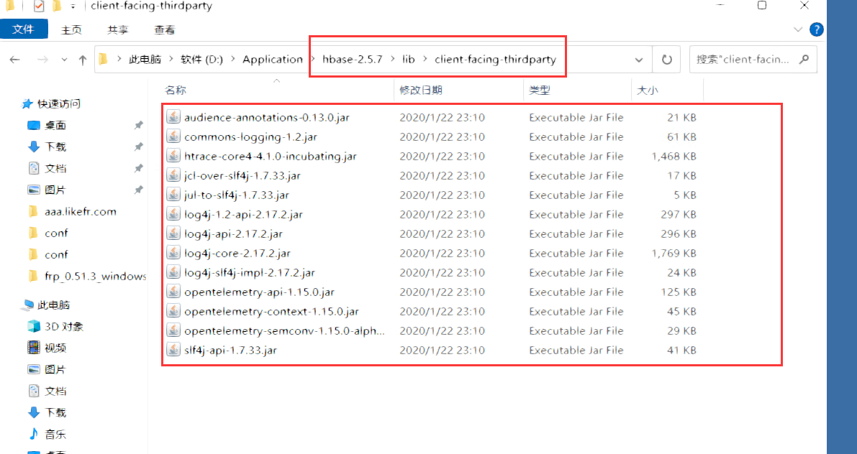Open Explorer help with question mark icon
The width and height of the screenshot is (857, 454).
click(x=816, y=29)
